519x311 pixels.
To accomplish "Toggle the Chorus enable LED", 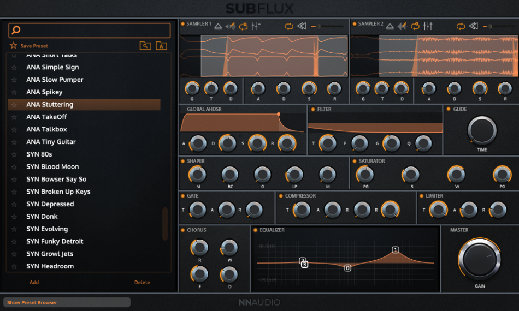I will tap(182, 230).
